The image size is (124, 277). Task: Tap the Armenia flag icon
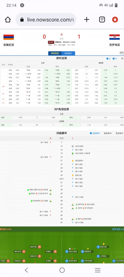coord(9,37)
